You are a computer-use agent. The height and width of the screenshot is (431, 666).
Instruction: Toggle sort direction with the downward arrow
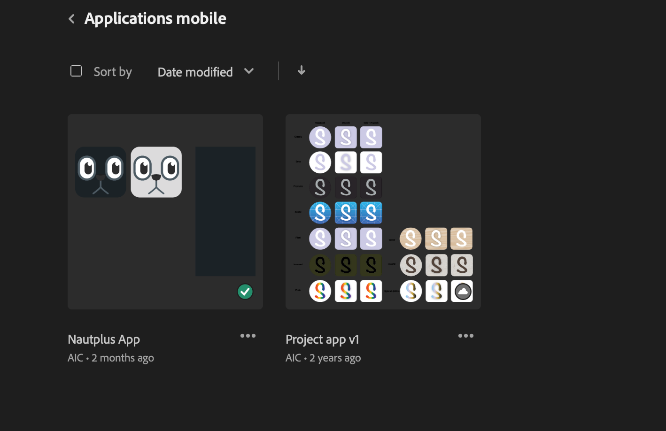pos(301,70)
